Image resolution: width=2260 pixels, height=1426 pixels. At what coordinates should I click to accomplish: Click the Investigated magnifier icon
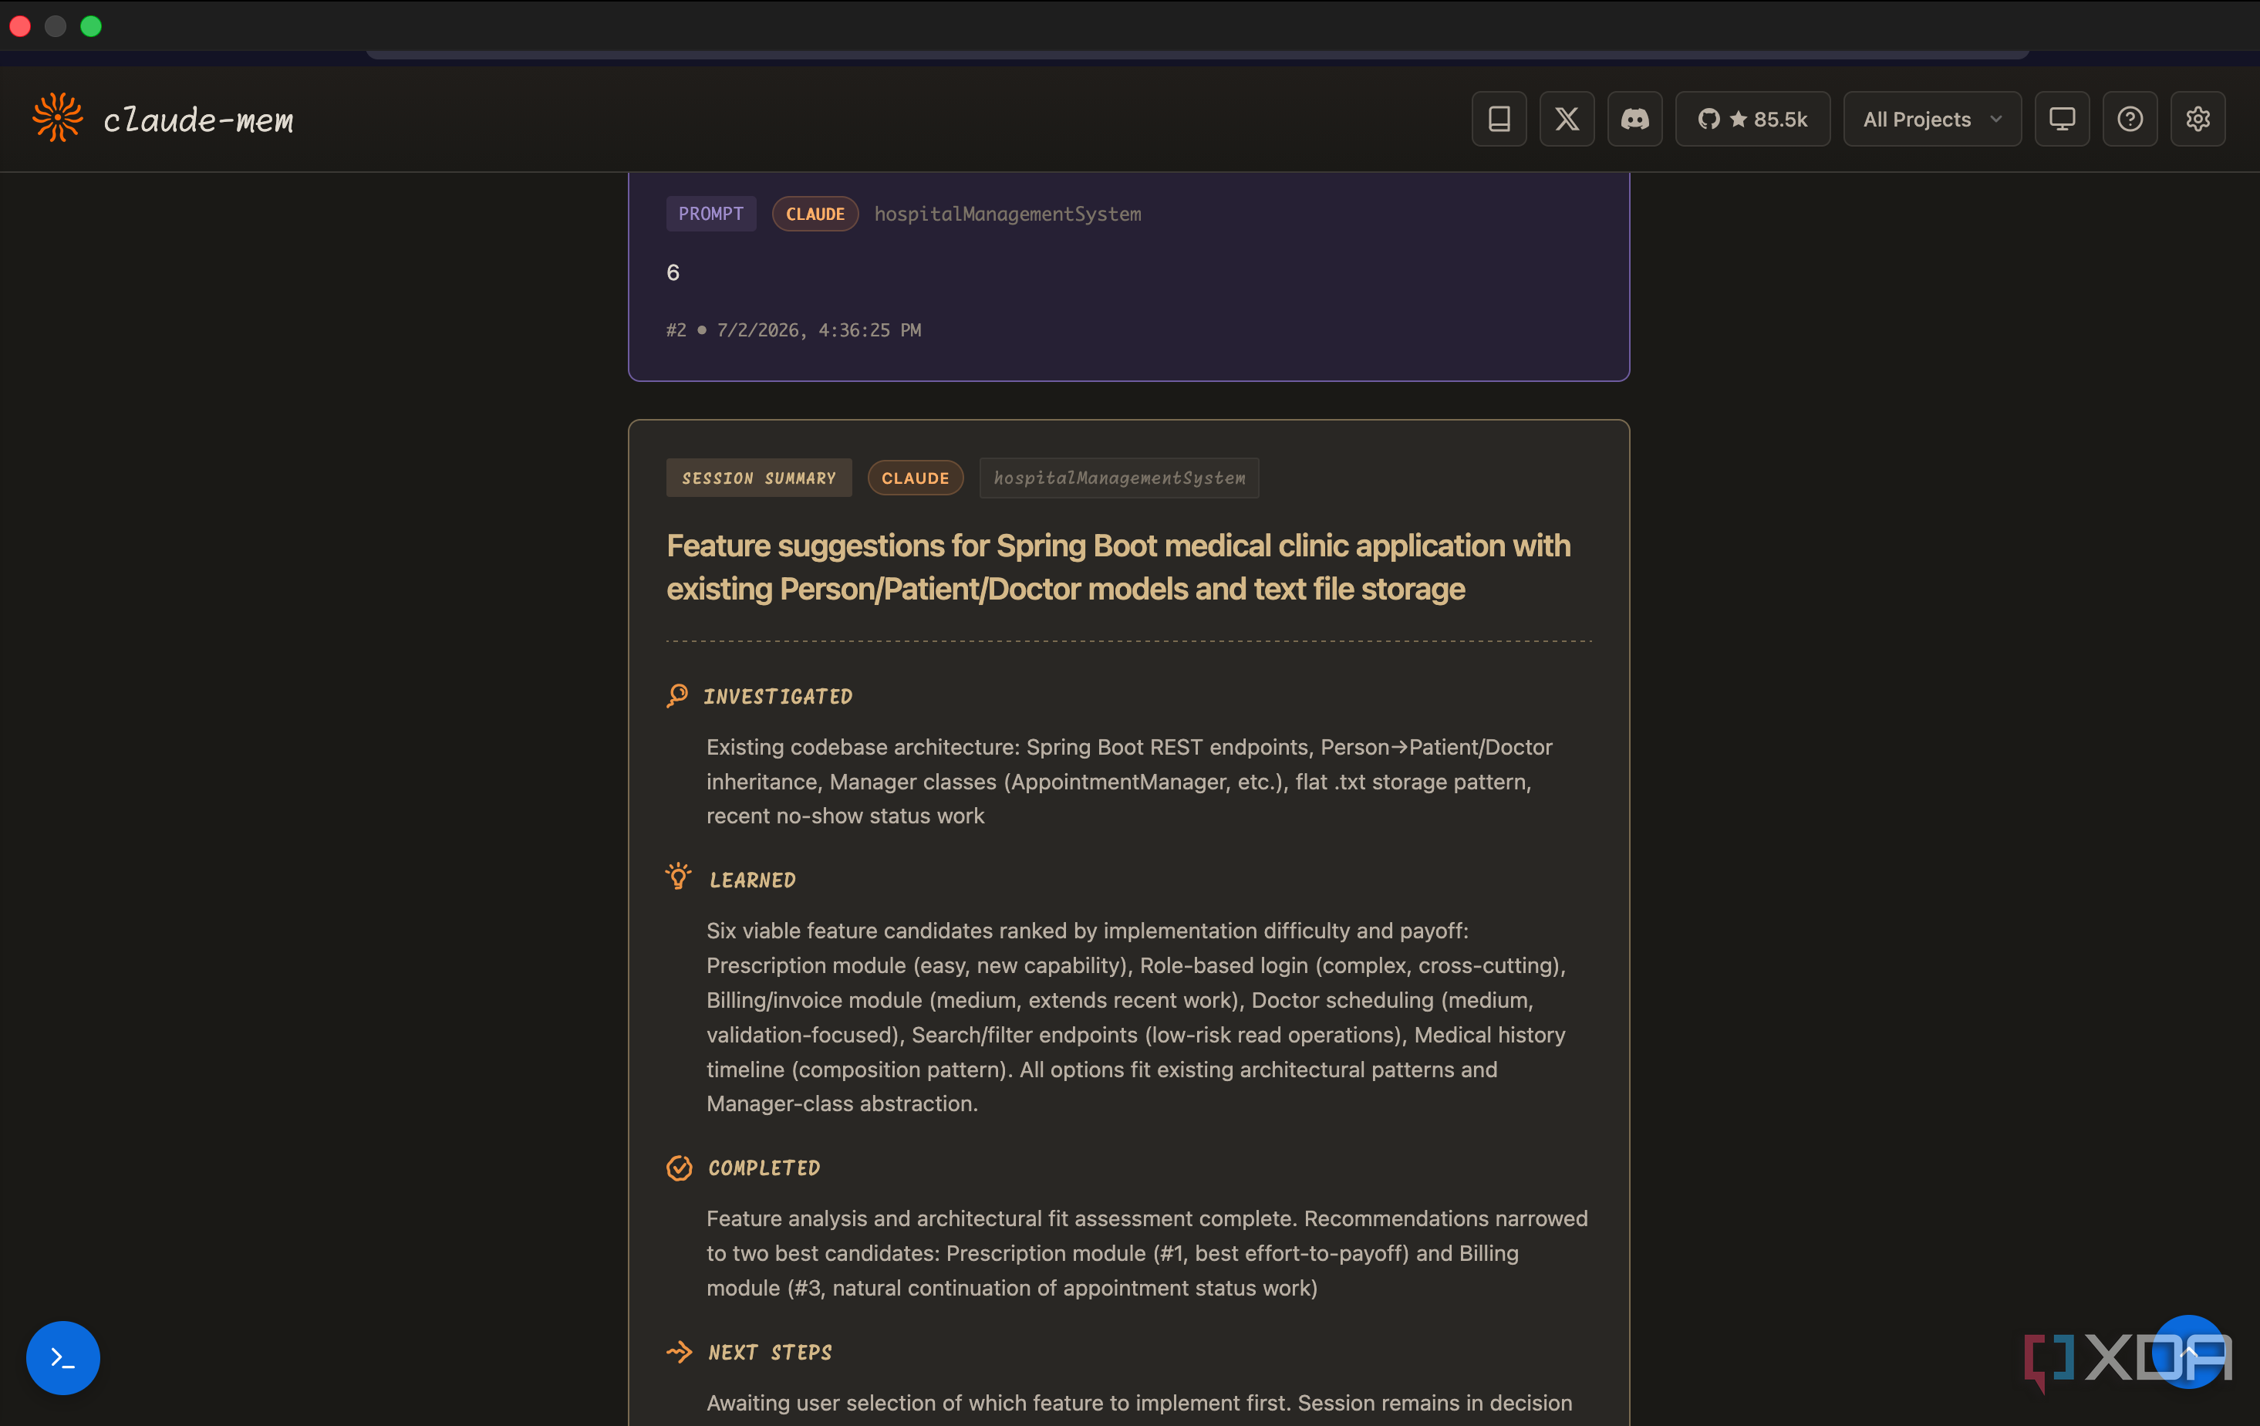(676, 695)
